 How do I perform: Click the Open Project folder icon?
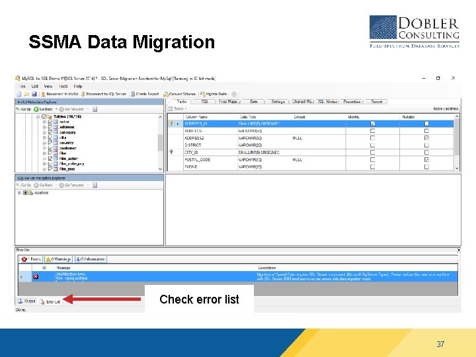tap(26, 94)
